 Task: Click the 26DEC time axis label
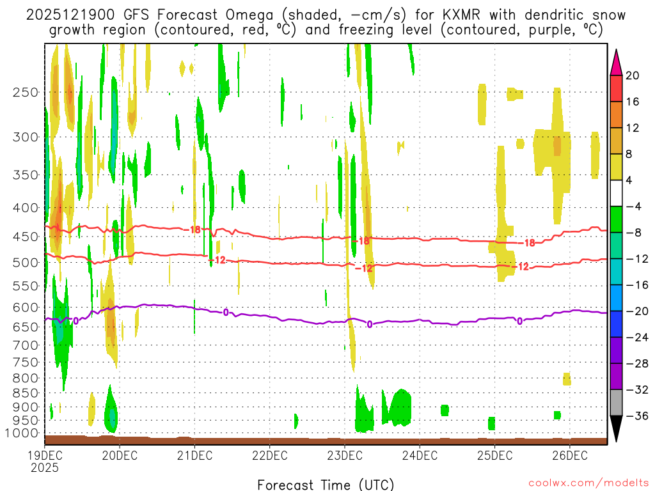[570, 455]
